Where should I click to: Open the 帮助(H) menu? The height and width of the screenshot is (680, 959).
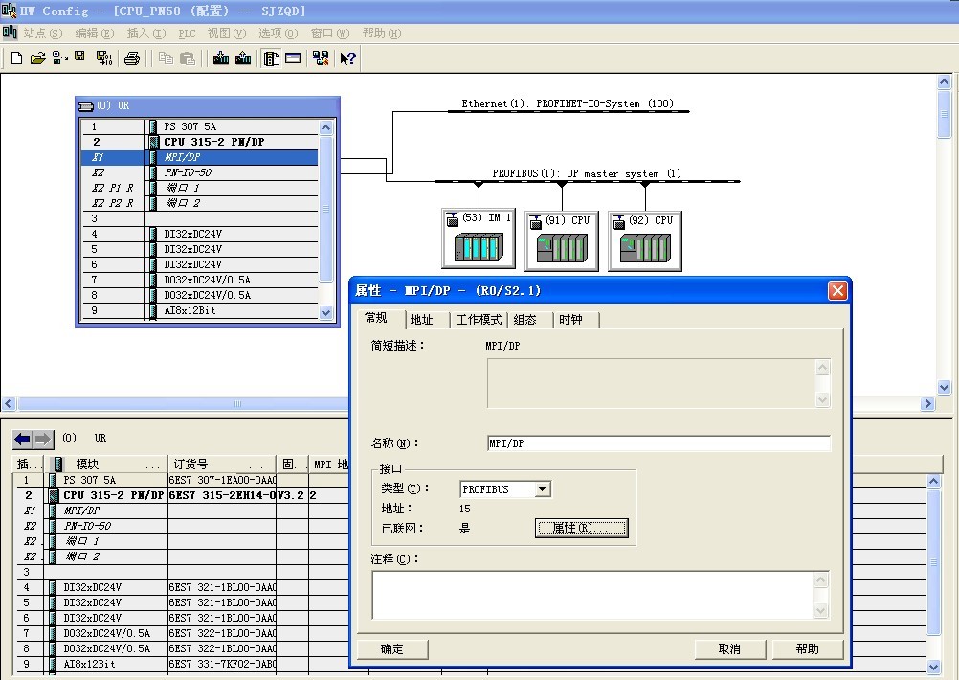click(382, 34)
